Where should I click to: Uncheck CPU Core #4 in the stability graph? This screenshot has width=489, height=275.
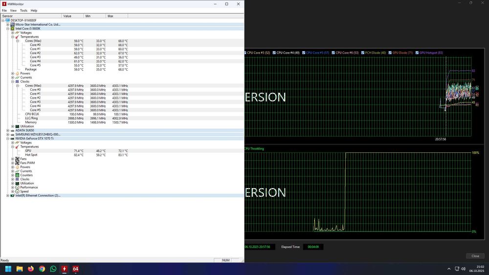[x=274, y=53]
